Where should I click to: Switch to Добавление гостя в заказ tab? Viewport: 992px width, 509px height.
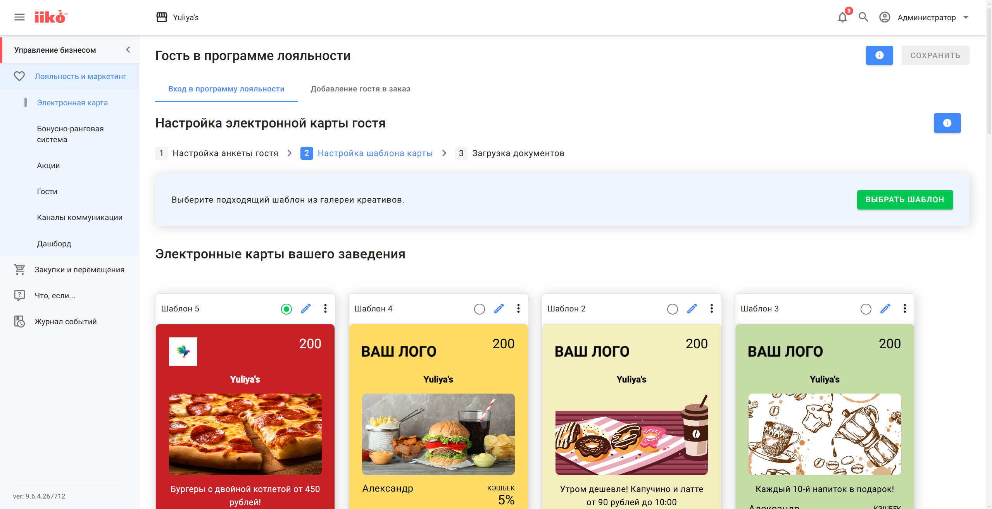coord(361,89)
